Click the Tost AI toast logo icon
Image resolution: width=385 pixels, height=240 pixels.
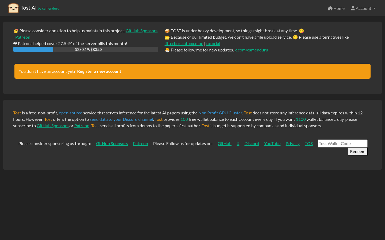pyautogui.click(x=13, y=8)
